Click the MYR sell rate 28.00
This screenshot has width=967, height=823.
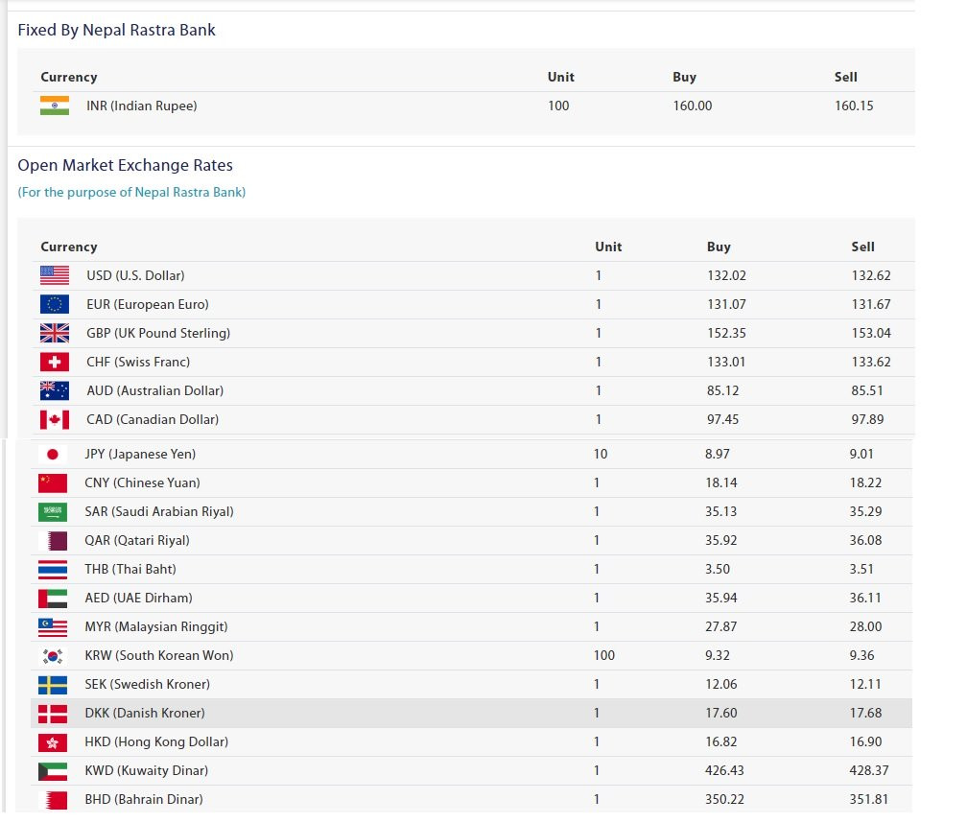[x=866, y=627]
